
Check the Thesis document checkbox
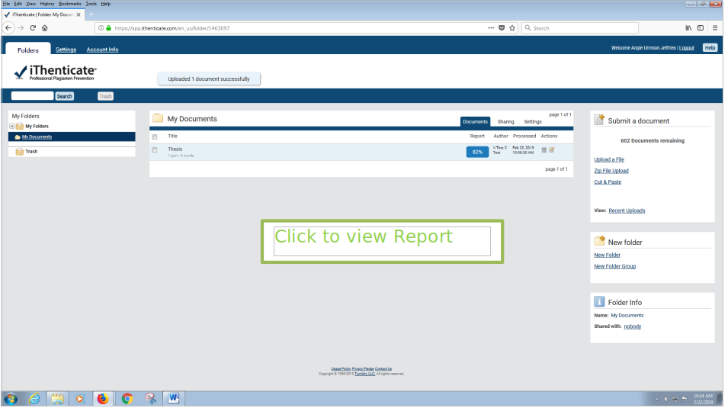pos(155,150)
